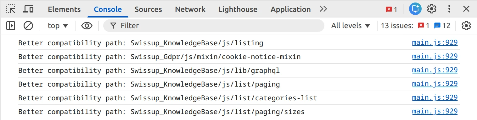The image size is (477, 120).
Task: Open the All levels dropdown
Action: [351, 26]
